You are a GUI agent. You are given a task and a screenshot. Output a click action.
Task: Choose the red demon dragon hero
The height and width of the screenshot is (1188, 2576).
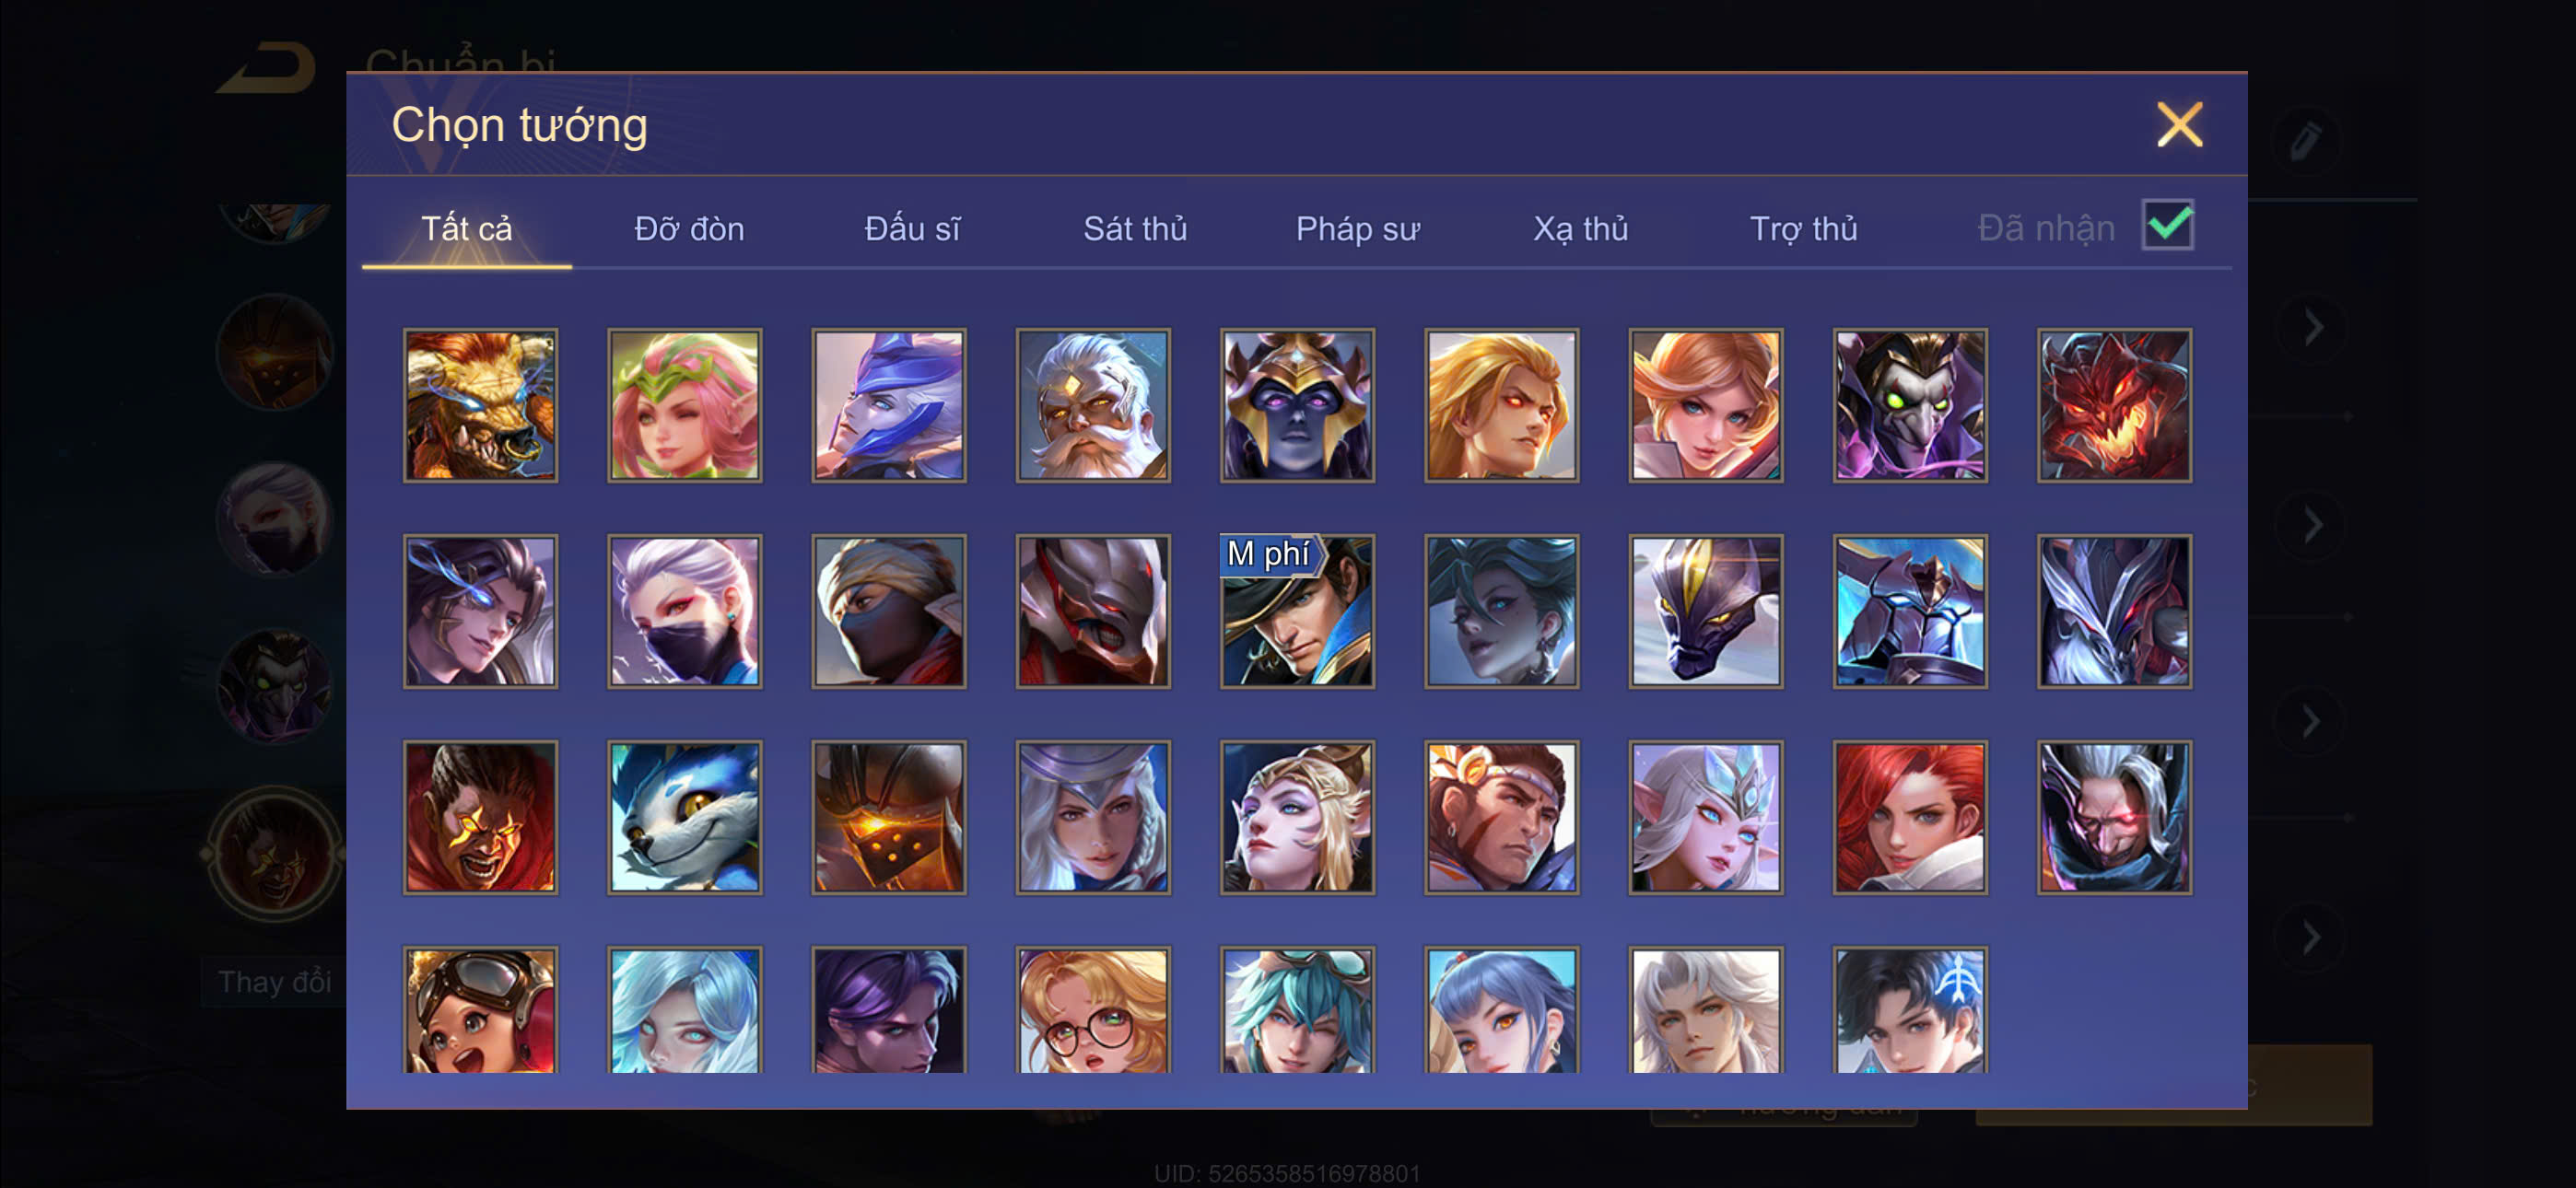coord(2114,405)
